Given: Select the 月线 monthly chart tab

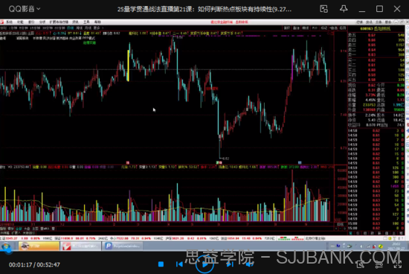Looking at the screenshot, I should point(88,28).
